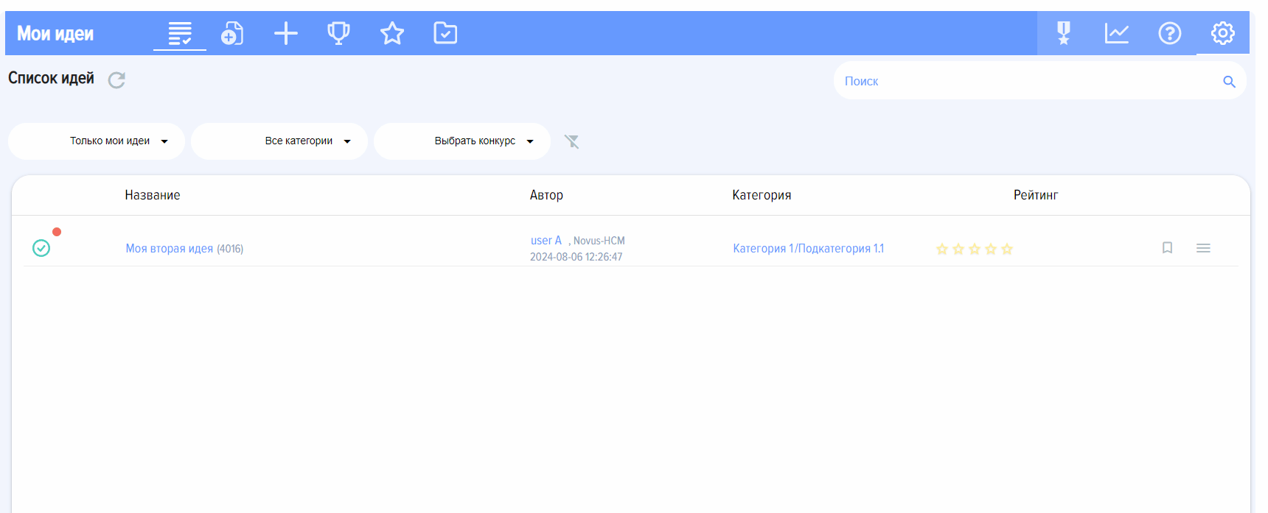Open the statistics chart icon

coord(1116,33)
